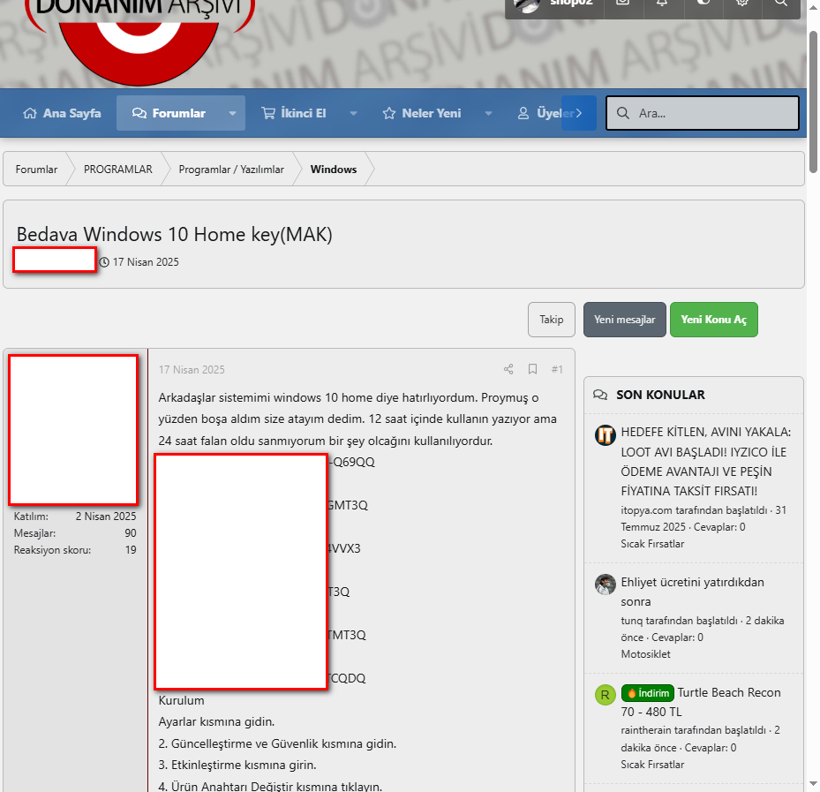Image resolution: width=820 pixels, height=792 pixels.
Task: Toggle the dark mode switch in the top bar
Action: tap(703, 3)
